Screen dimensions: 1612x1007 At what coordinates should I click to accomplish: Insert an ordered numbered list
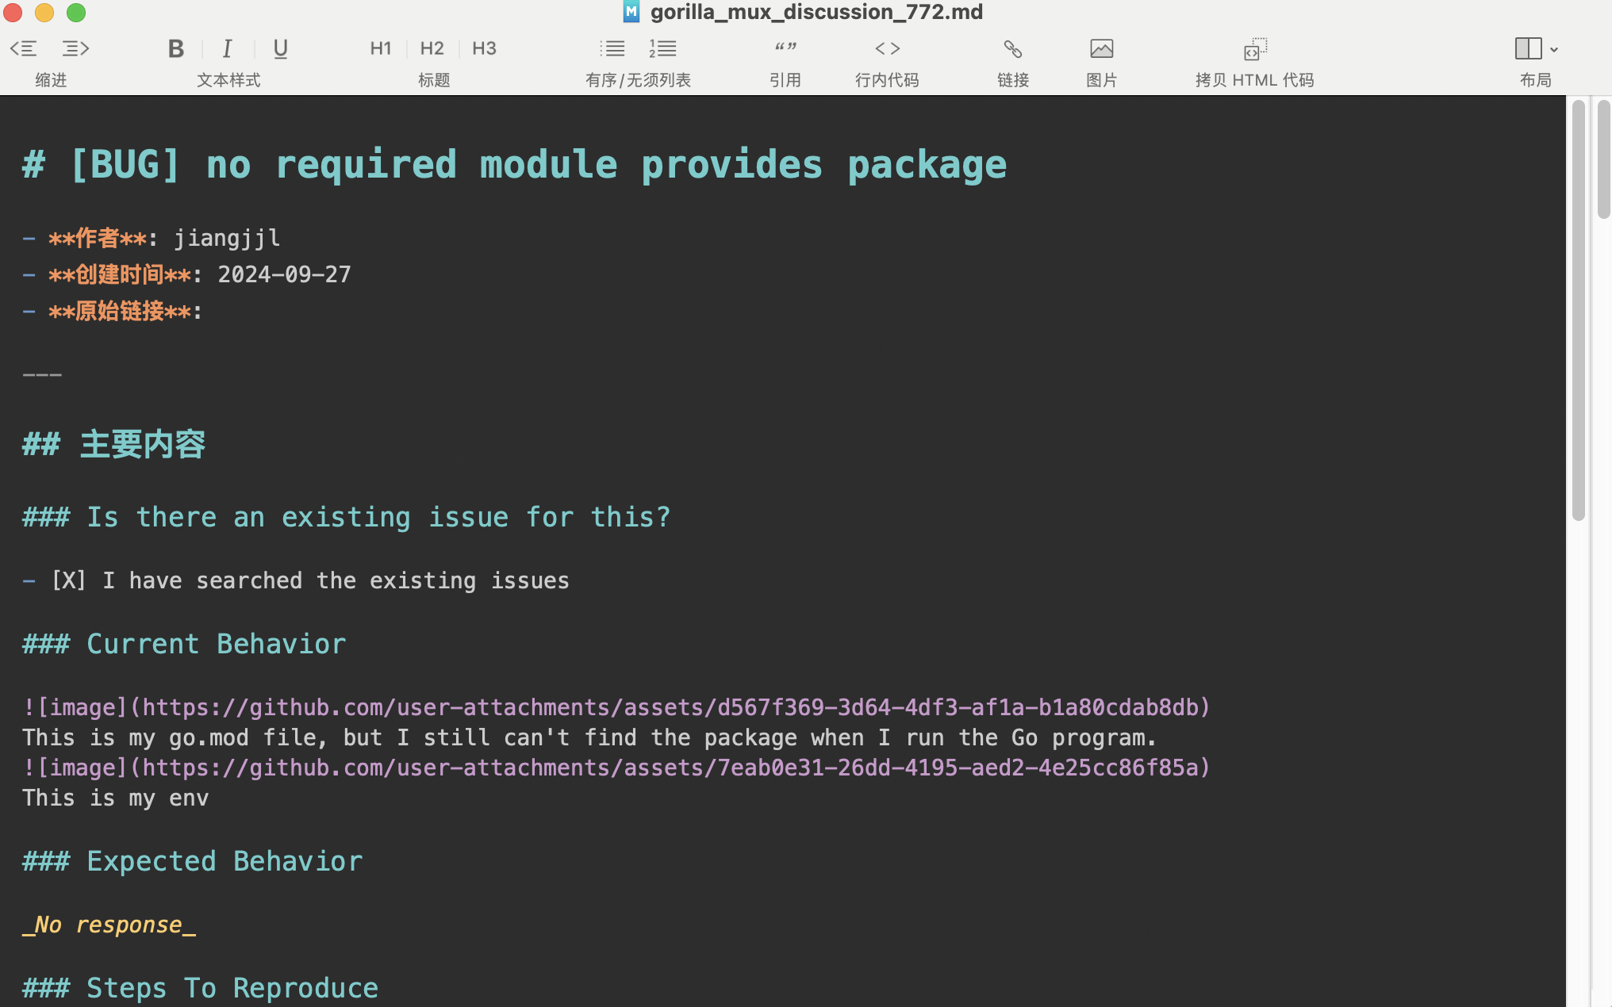(663, 49)
